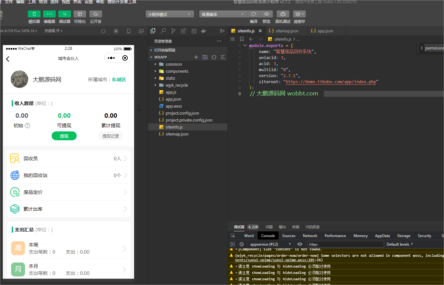Click the 提现 withdraw button in simulator
Image resolution: width=444 pixels, height=285 pixels.
64,136
